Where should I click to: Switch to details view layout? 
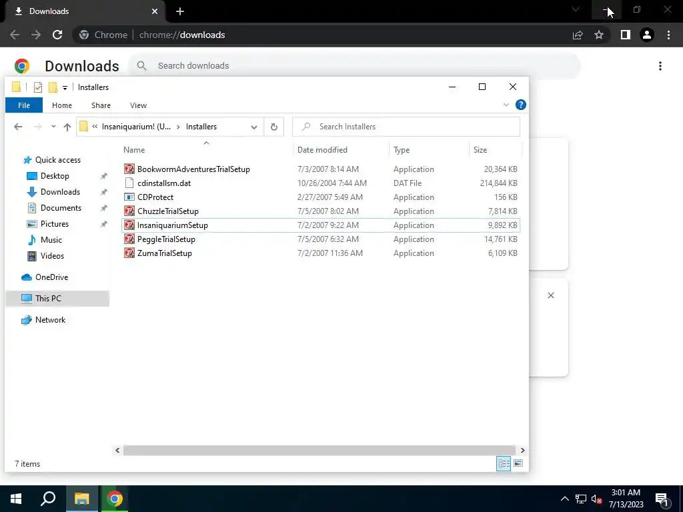[x=504, y=464]
